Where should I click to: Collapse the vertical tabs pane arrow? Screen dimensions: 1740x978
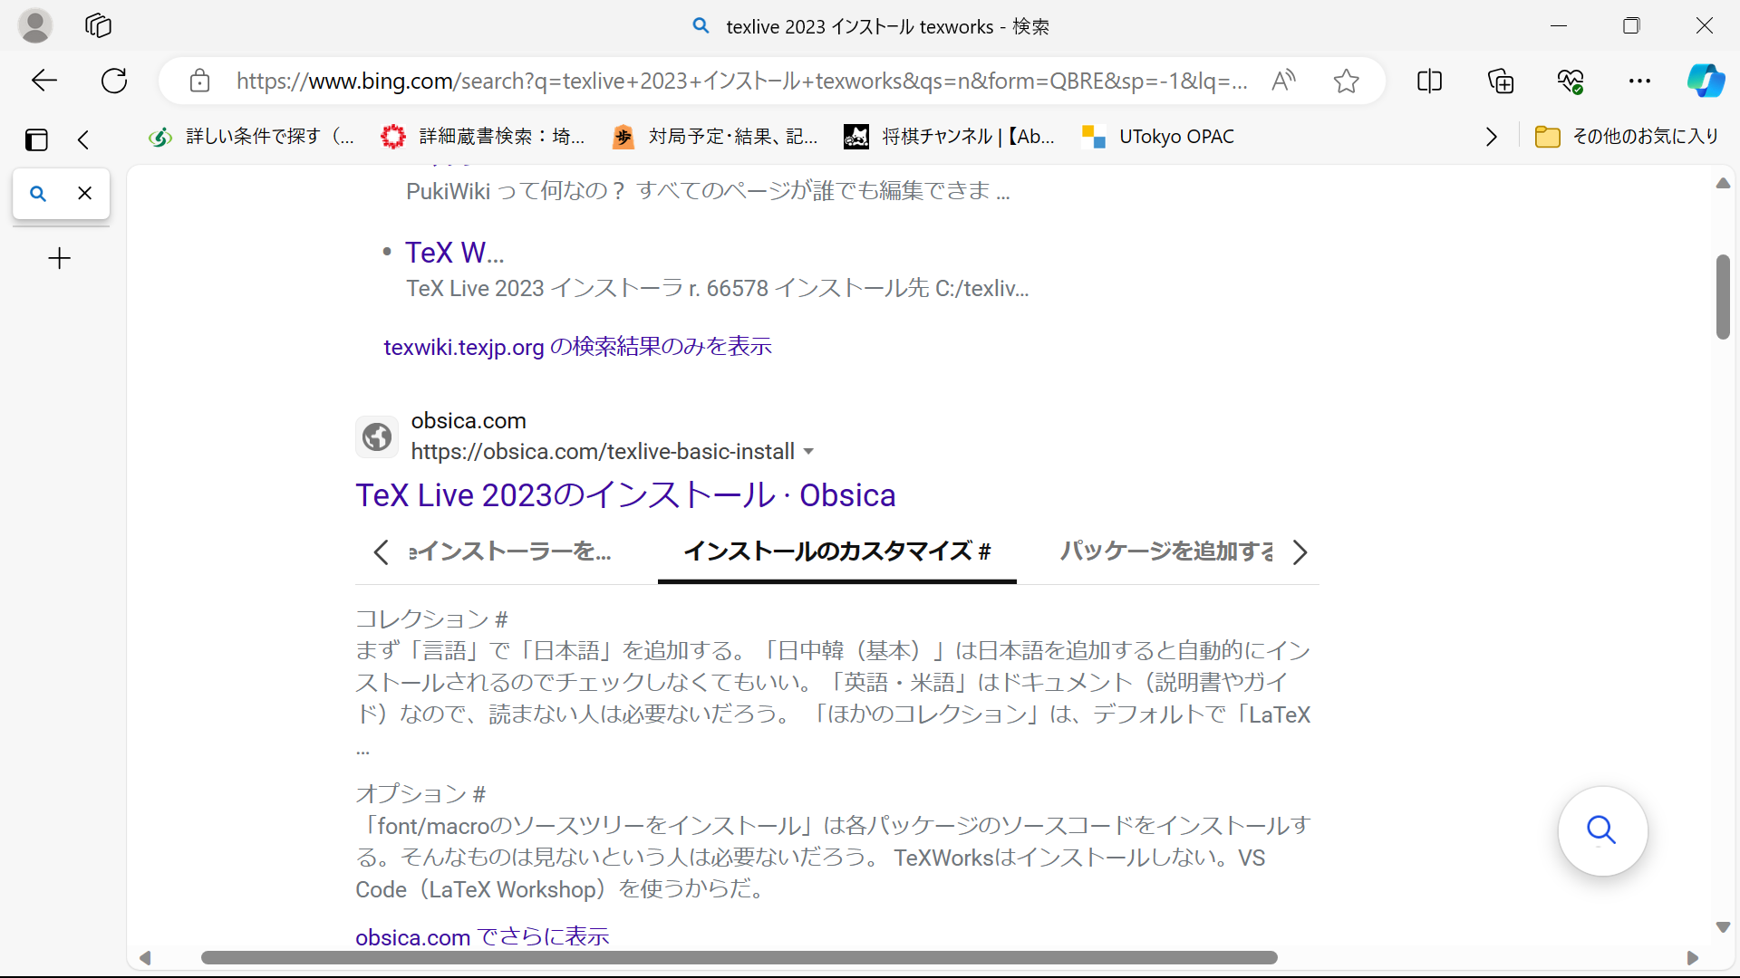(x=83, y=139)
